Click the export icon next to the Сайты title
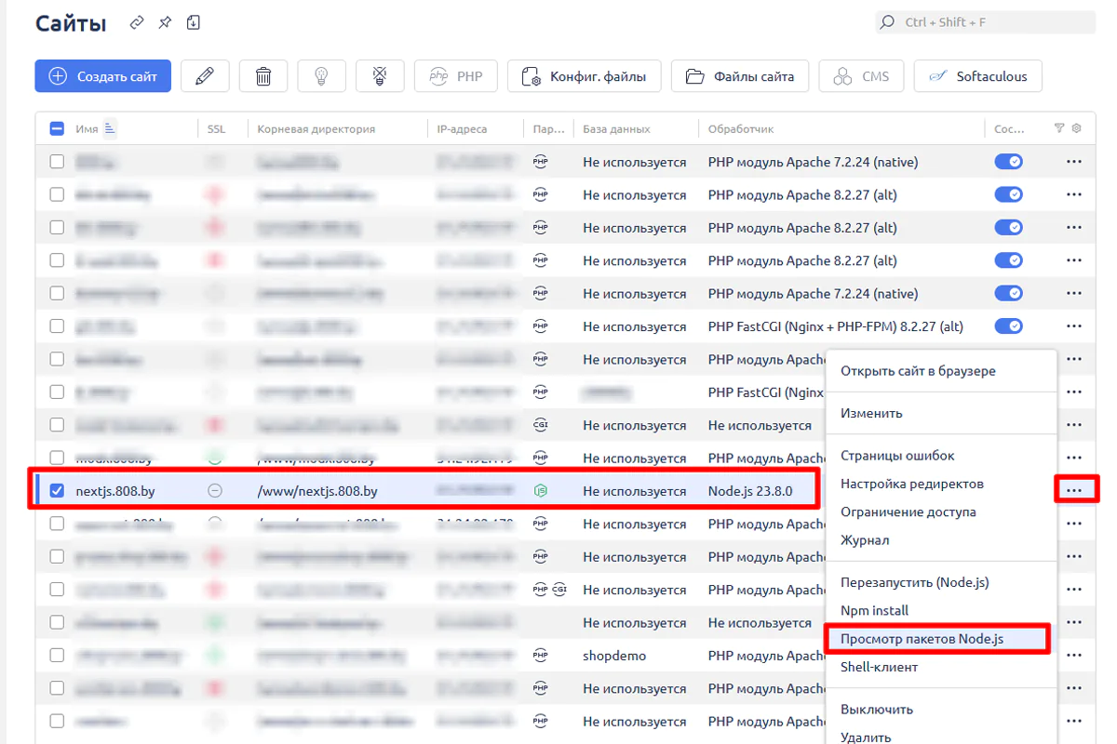Screen dimensions: 1117x744 pos(193,22)
